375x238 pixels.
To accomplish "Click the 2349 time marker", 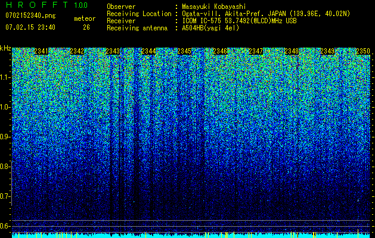I will (327, 51).
